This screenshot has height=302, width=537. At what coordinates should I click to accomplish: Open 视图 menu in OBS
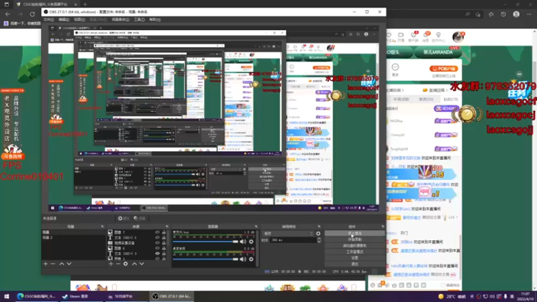point(79,19)
